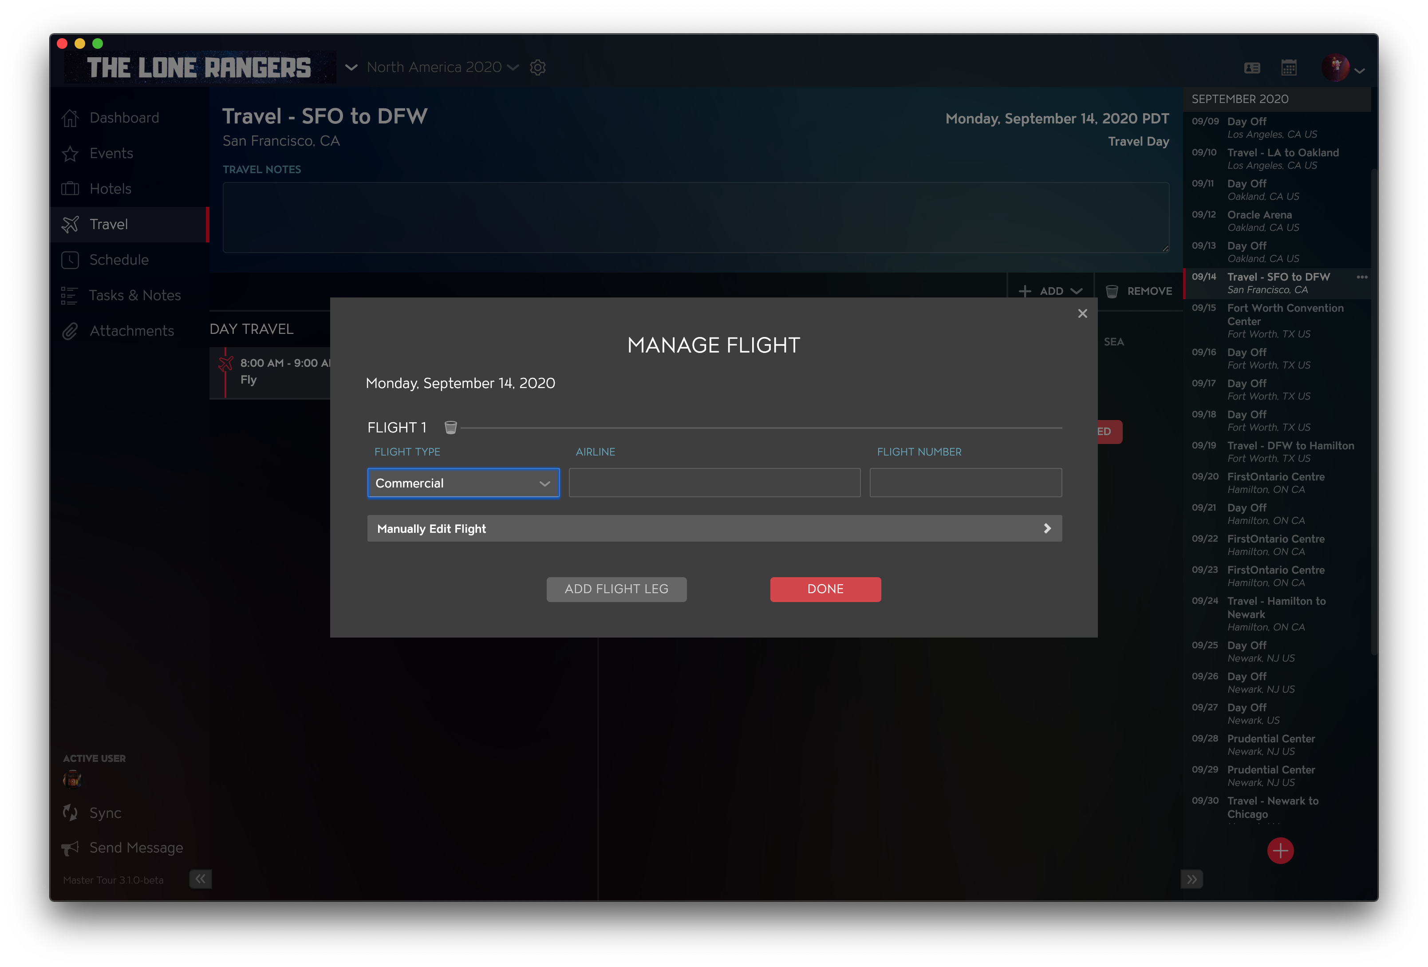The image size is (1428, 967).
Task: Click the Flight Number input field
Action: 965,483
